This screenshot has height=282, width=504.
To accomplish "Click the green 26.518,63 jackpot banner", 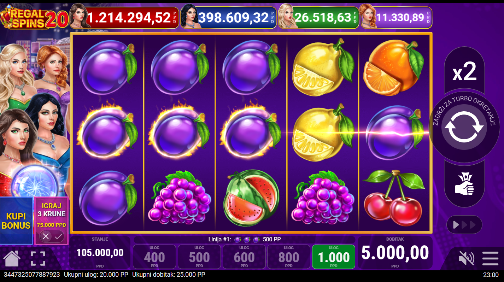I will click(318, 17).
